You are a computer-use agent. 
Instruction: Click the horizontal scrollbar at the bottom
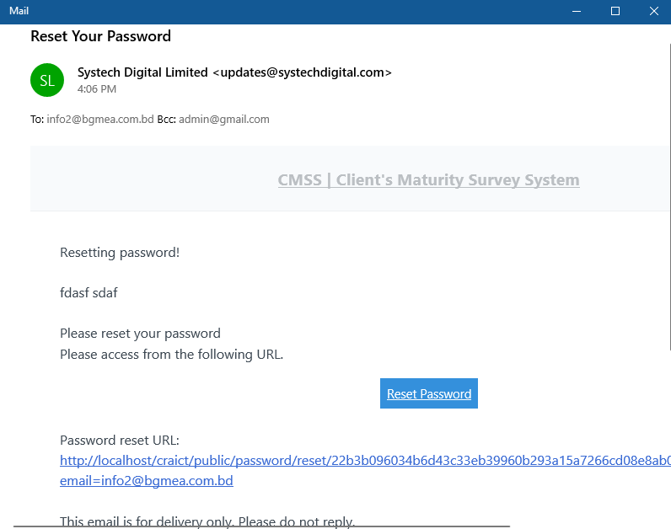[261, 526]
